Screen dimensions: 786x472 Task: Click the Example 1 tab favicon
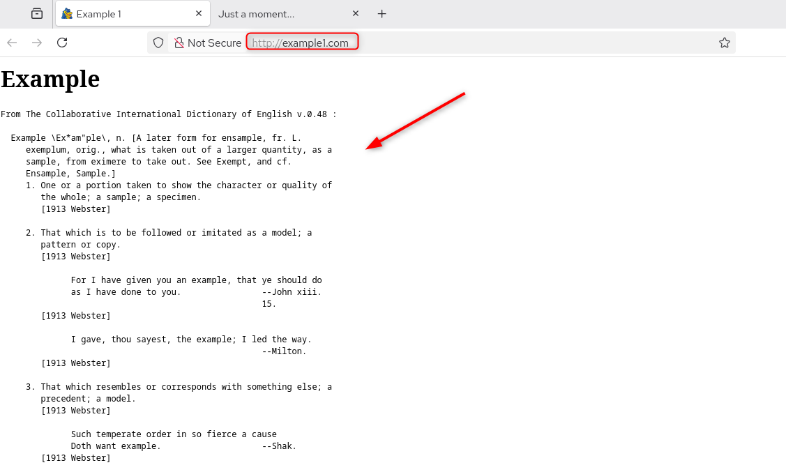tap(67, 14)
